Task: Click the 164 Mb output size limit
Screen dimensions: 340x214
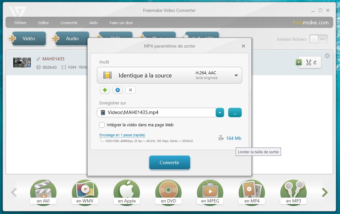Action: [x=234, y=138]
